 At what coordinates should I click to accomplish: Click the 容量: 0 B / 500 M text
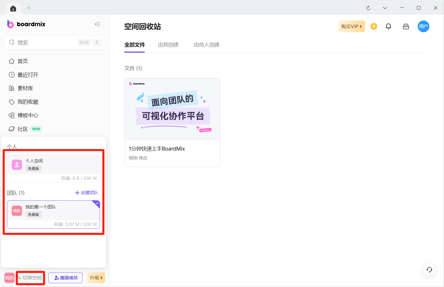(79, 178)
